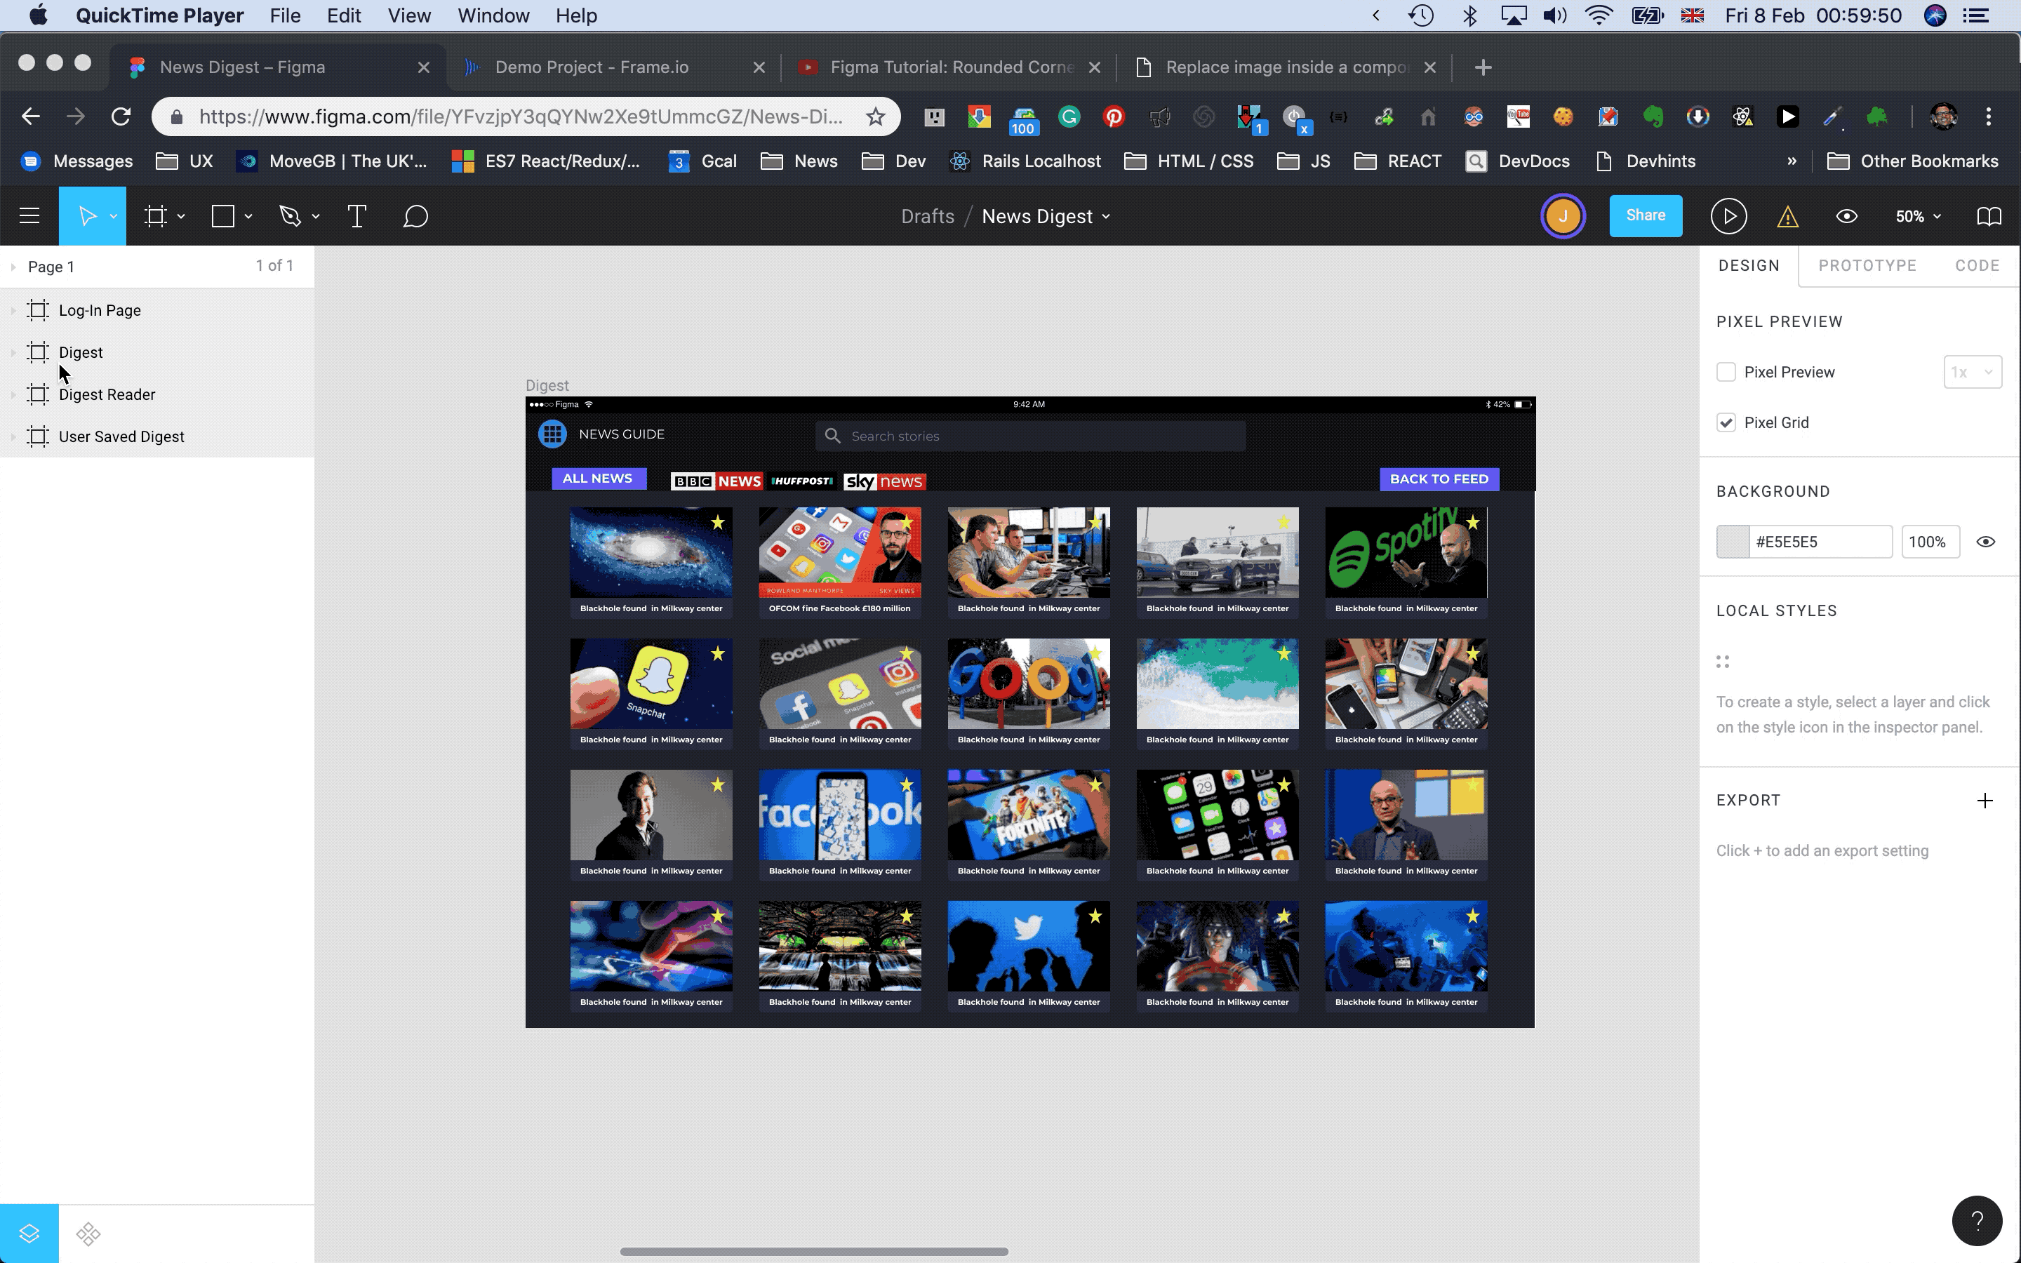Open the Frame tool options chevron
This screenshot has width=2021, height=1263.
[180, 218]
